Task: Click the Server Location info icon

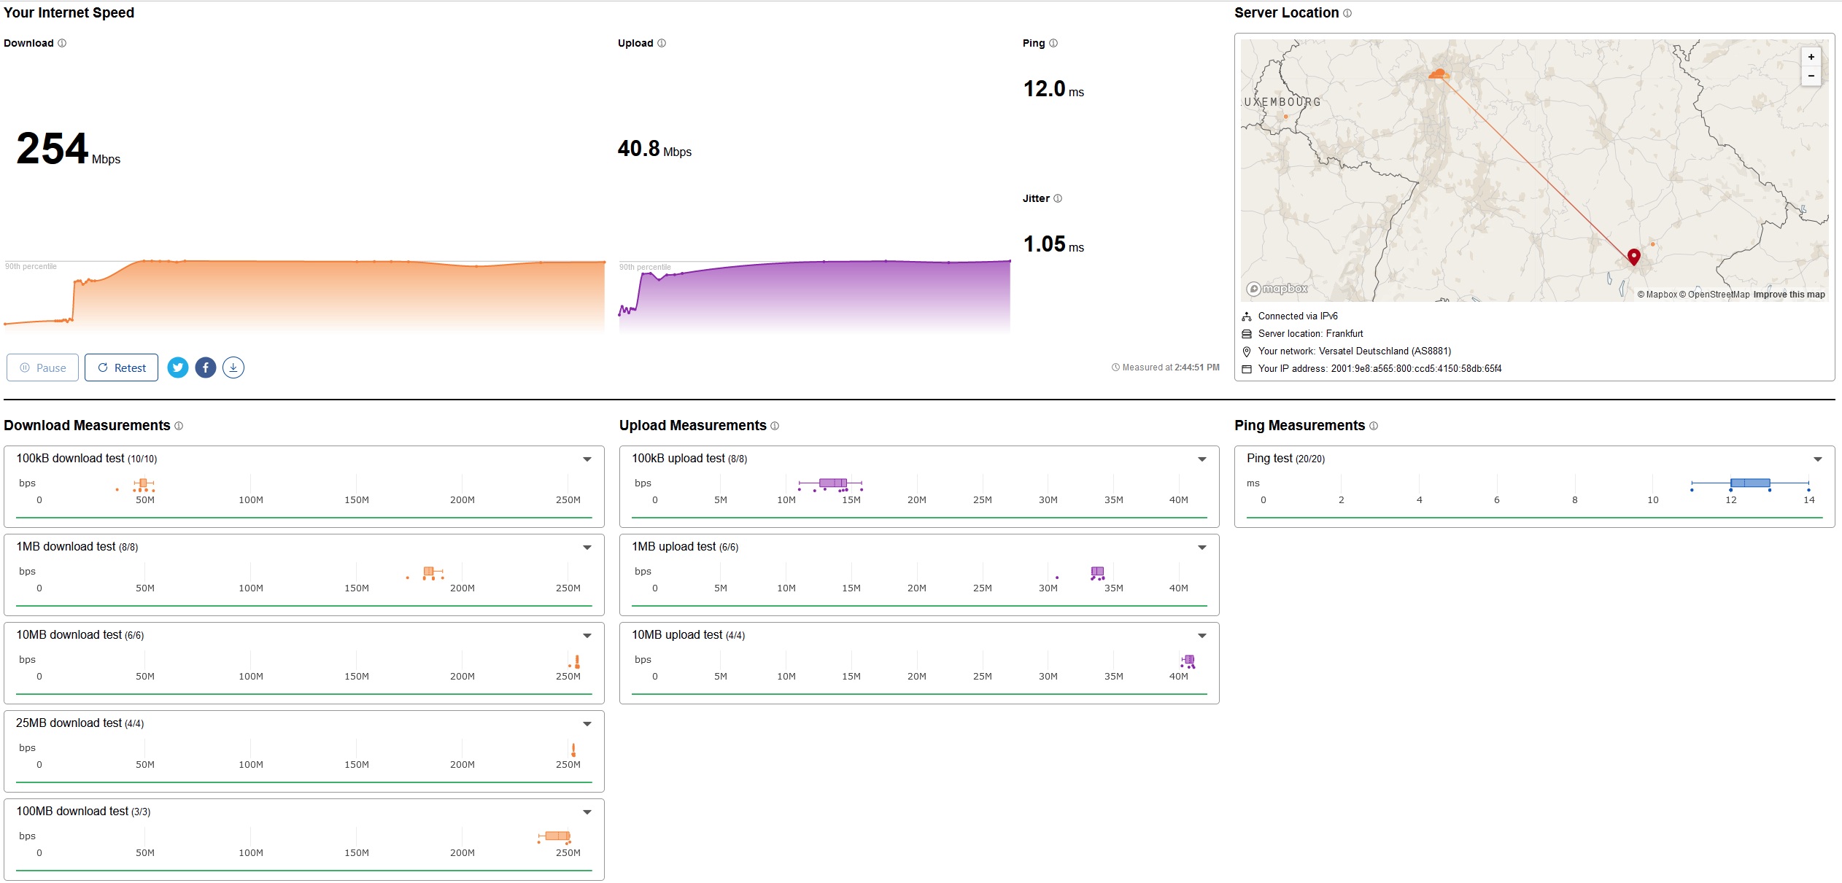Action: (1347, 13)
